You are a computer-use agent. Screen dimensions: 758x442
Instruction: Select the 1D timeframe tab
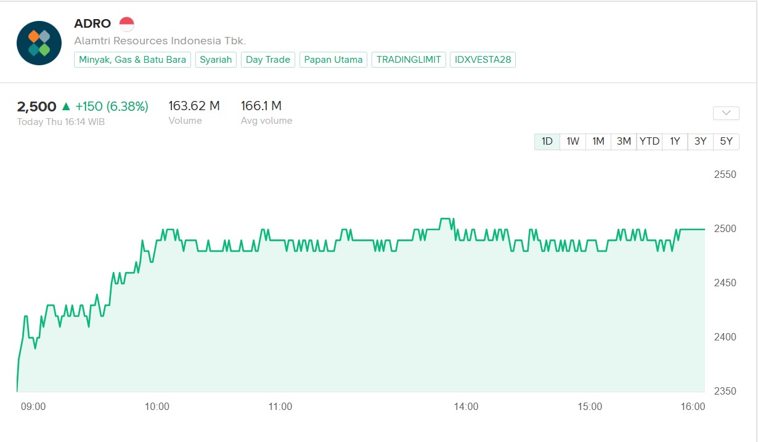click(547, 142)
